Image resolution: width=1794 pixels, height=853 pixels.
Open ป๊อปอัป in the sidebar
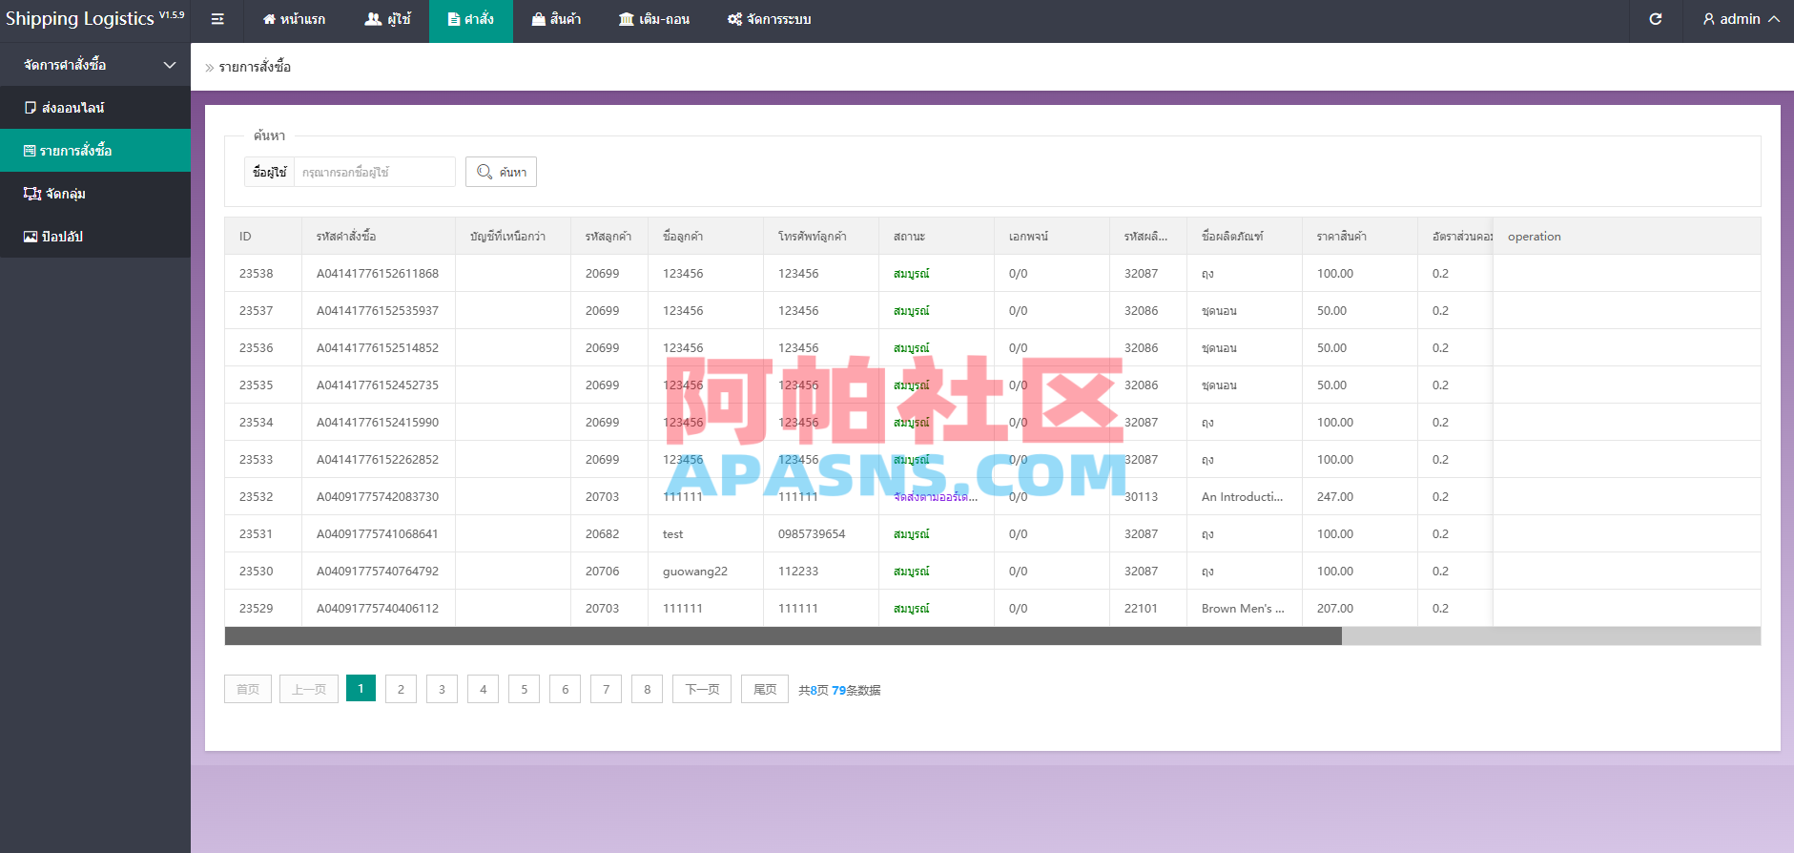tap(95, 237)
